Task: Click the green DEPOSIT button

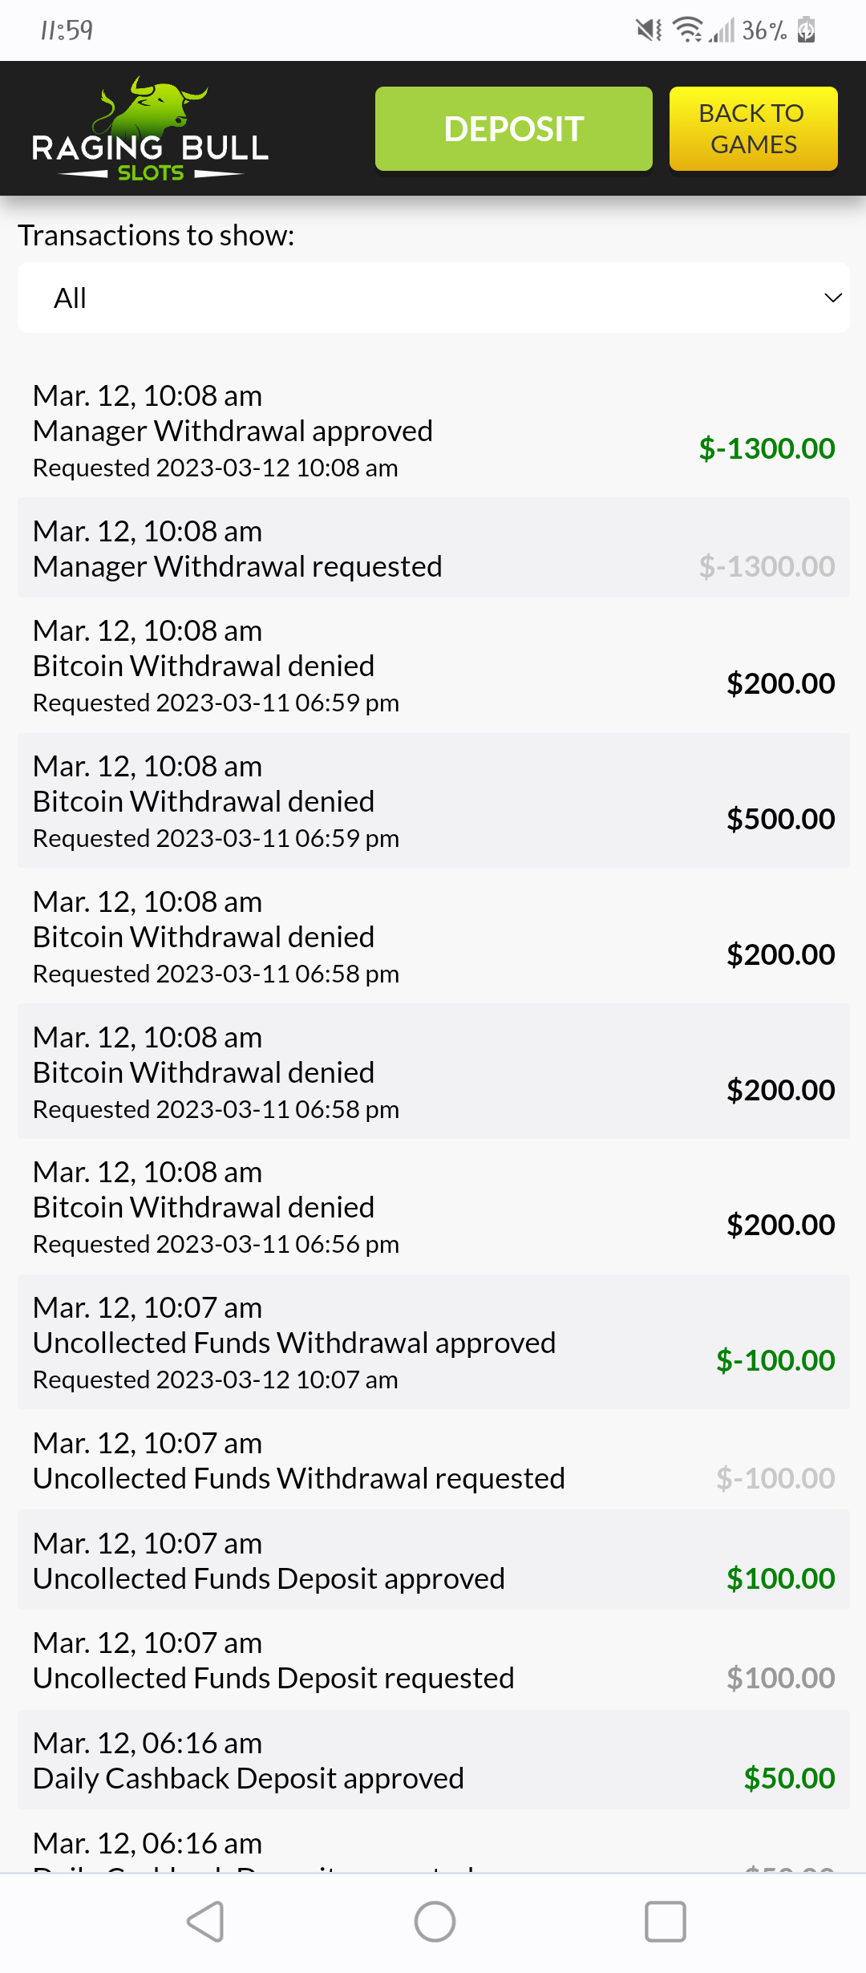Action: click(513, 129)
